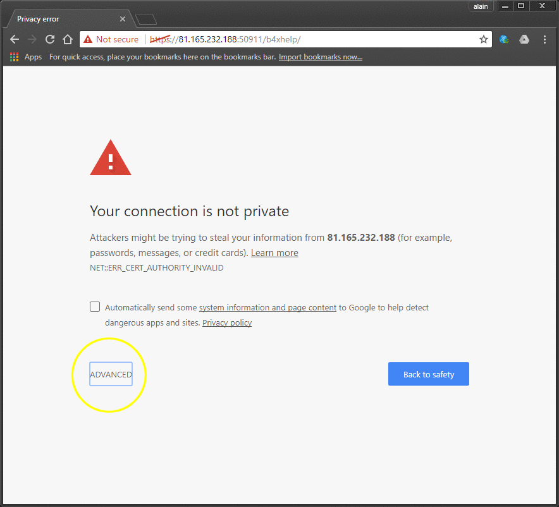This screenshot has width=559, height=507.
Task: Check the automatic reporting checkbox
Action: pyautogui.click(x=95, y=307)
